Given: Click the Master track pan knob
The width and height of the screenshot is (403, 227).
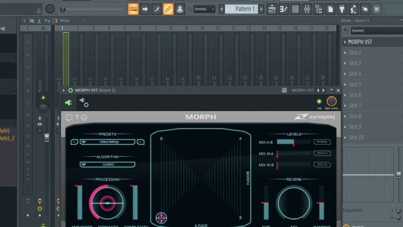Looking at the screenshot, I should point(43,107).
